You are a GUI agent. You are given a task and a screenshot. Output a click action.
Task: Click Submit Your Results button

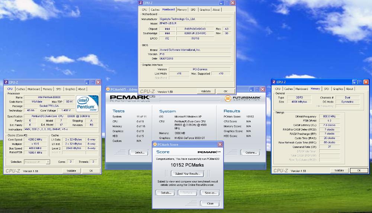pyautogui.click(x=187, y=174)
